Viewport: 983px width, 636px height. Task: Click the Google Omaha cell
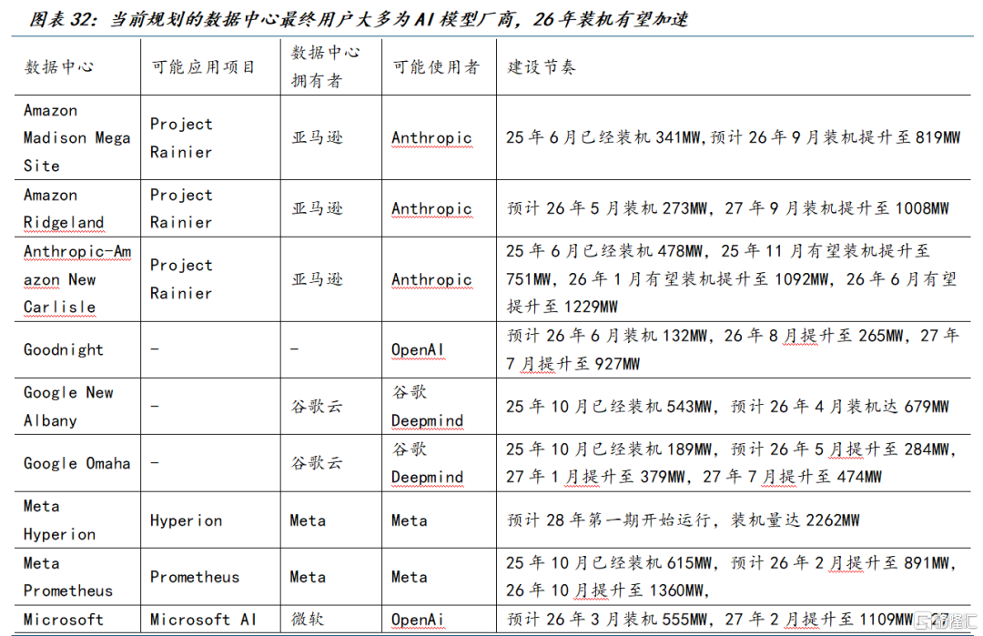click(x=76, y=463)
